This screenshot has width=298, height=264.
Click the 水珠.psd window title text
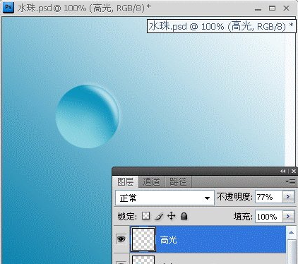click(x=84, y=8)
